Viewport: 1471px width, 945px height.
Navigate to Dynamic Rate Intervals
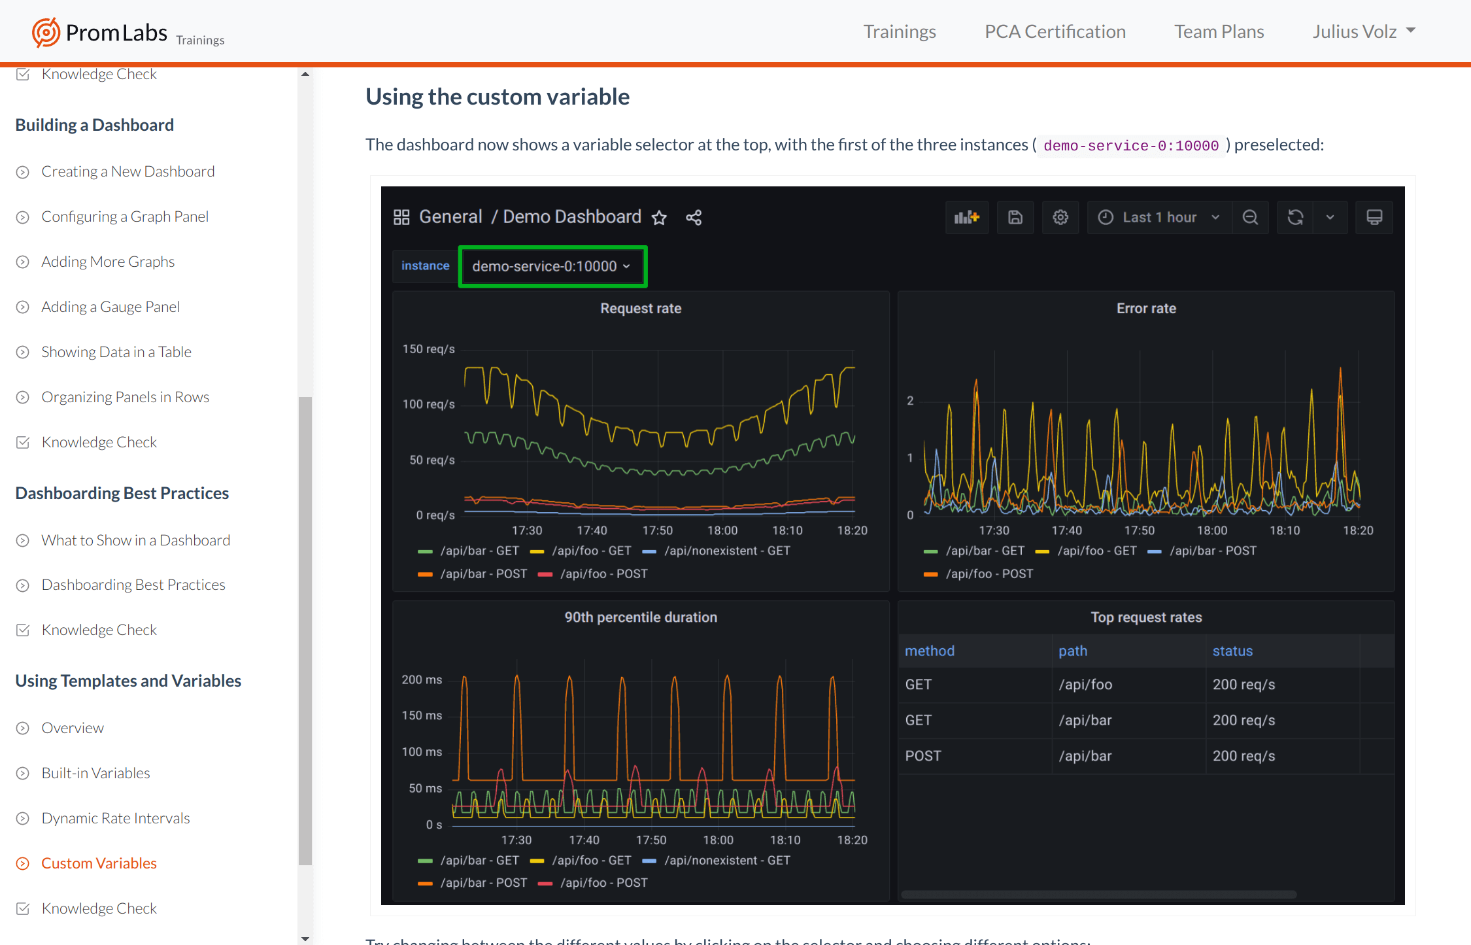(x=115, y=817)
